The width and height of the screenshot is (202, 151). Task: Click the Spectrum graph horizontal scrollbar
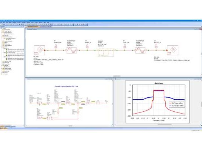[165, 125]
